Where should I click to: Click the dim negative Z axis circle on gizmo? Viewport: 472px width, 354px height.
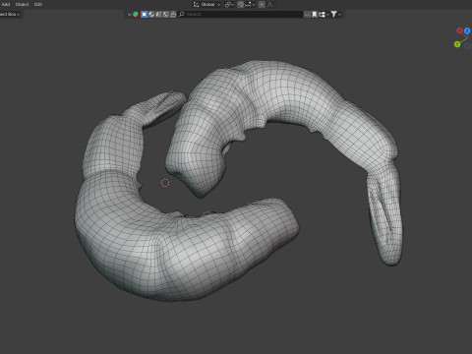click(x=467, y=45)
